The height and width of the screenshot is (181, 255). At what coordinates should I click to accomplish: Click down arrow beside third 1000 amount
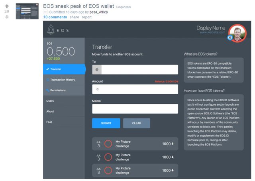coord(173,170)
